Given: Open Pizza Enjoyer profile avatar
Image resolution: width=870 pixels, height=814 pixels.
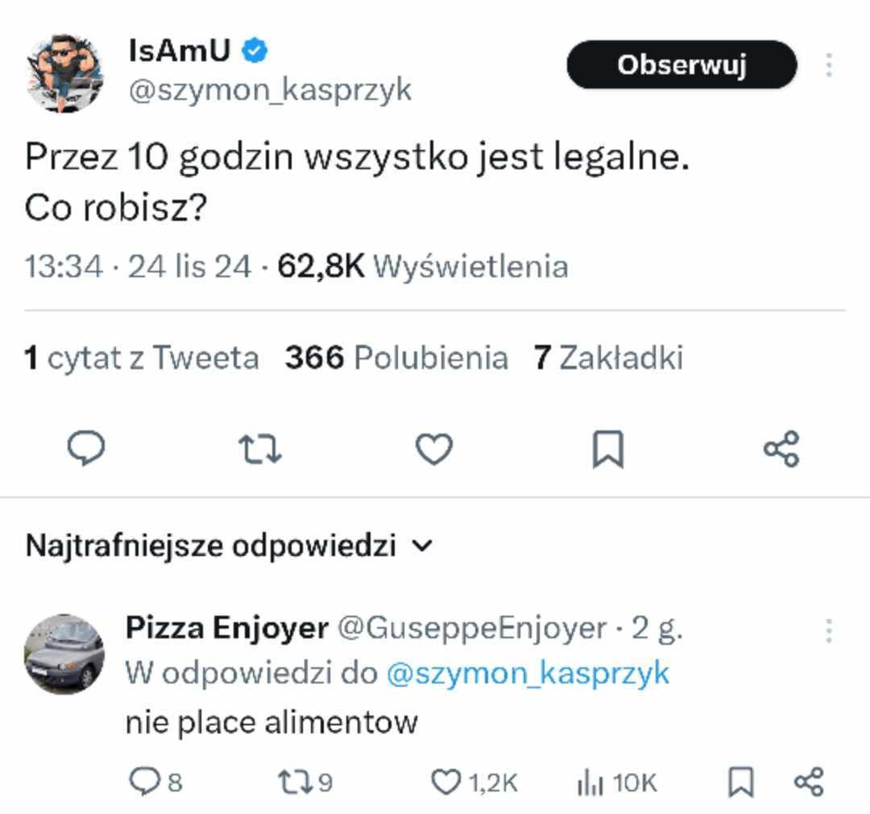Looking at the screenshot, I should [64, 654].
